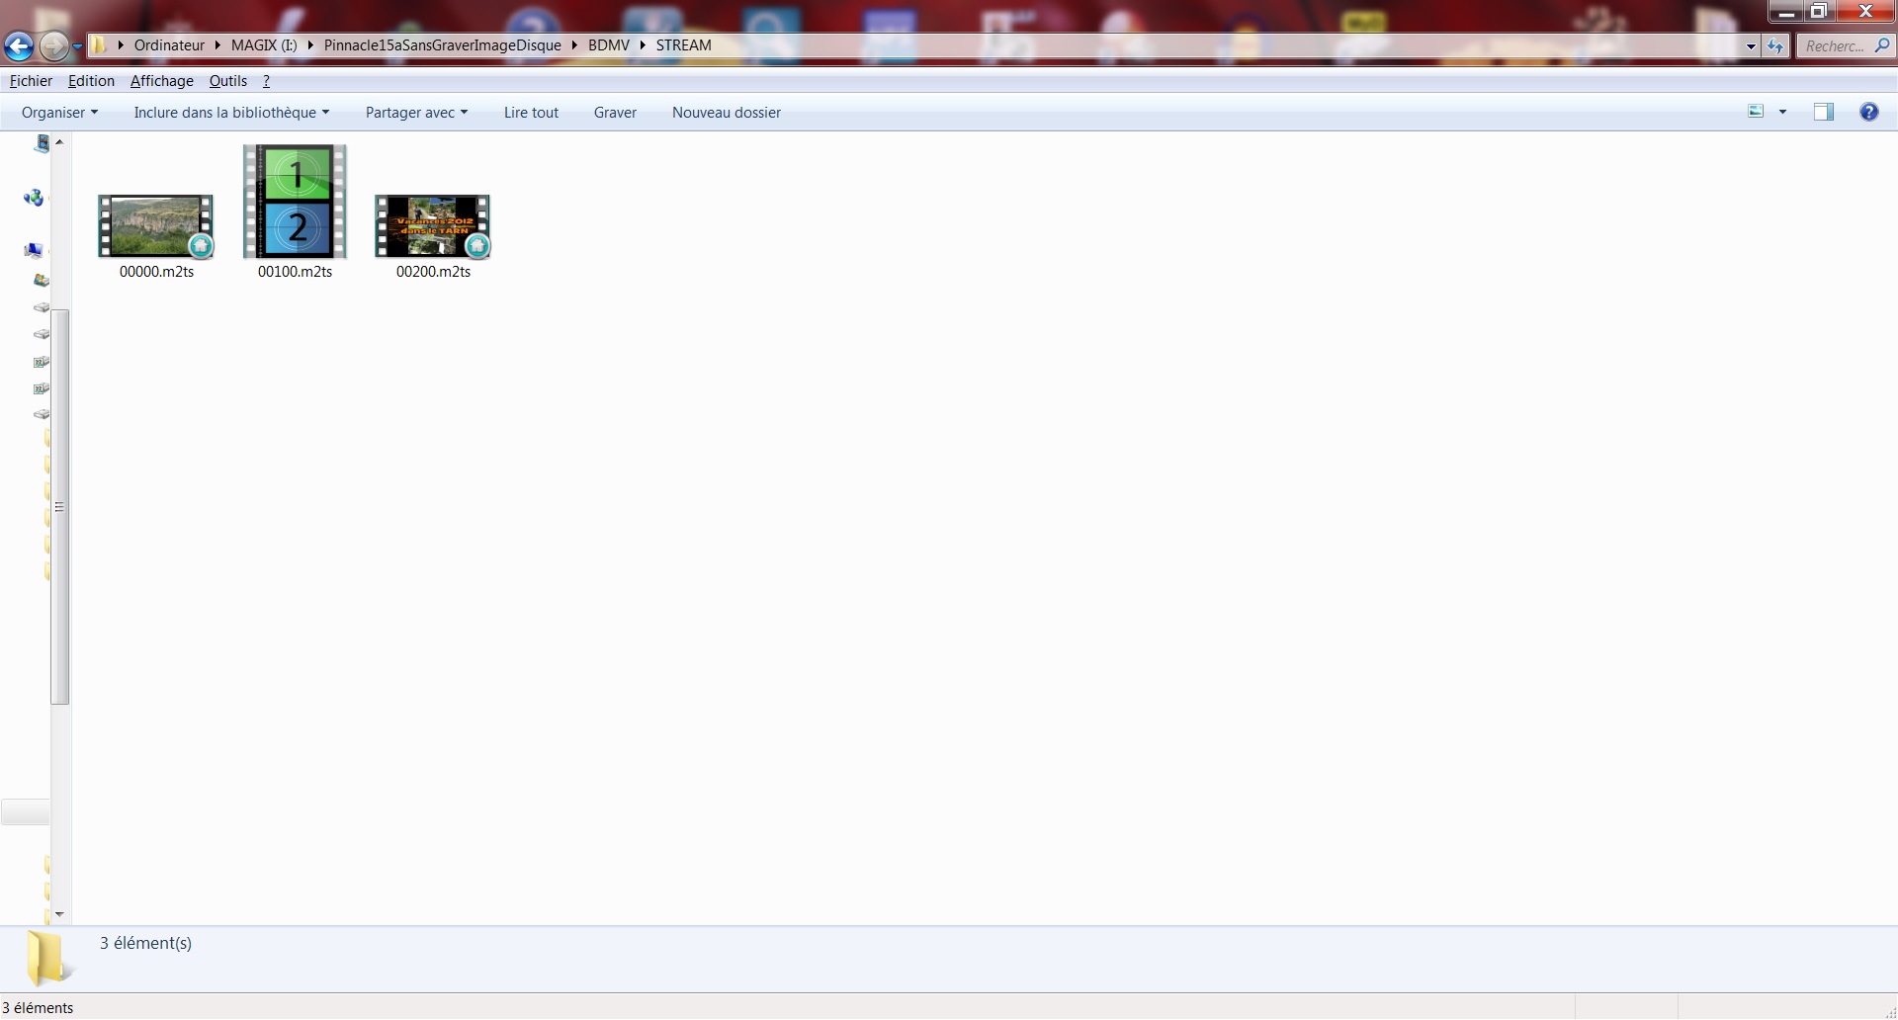Refresh the folder with the refresh icon
Viewport: 1898px width, 1020px height.
click(1775, 46)
